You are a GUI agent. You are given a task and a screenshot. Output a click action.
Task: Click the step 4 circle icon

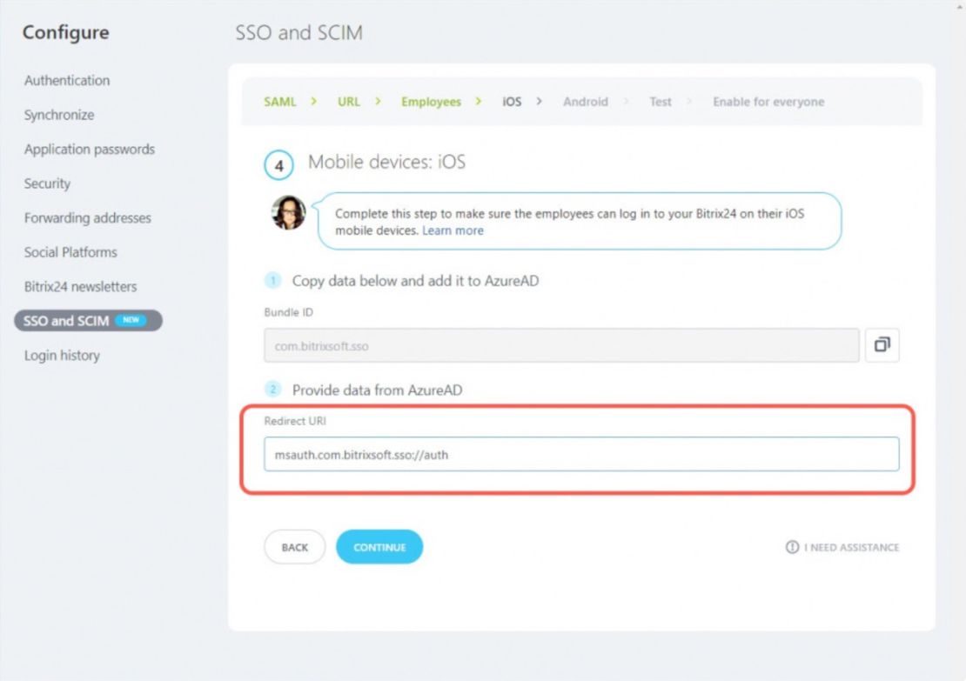click(278, 165)
